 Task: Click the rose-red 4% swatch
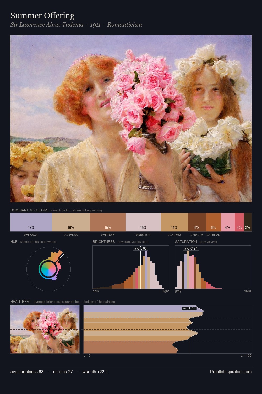pos(239,222)
